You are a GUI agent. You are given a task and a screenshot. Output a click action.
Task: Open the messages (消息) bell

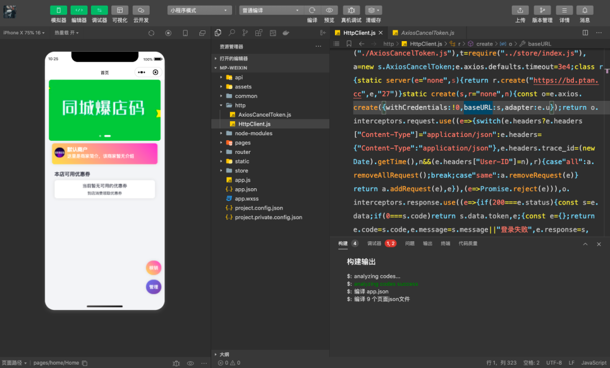click(585, 11)
